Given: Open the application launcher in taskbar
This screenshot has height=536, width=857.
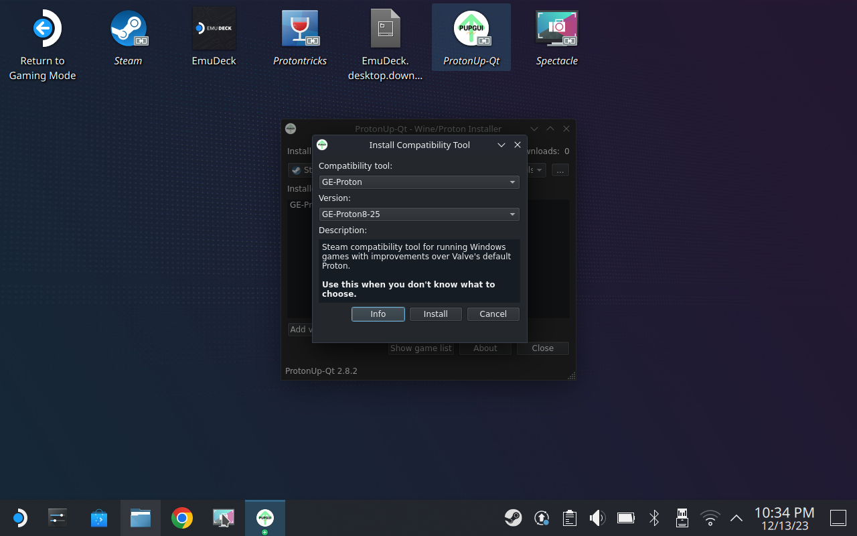Looking at the screenshot, I should pos(19,518).
